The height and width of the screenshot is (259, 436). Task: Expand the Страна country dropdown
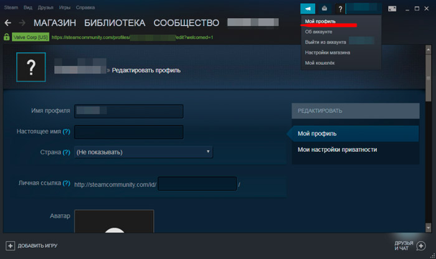[x=143, y=152]
